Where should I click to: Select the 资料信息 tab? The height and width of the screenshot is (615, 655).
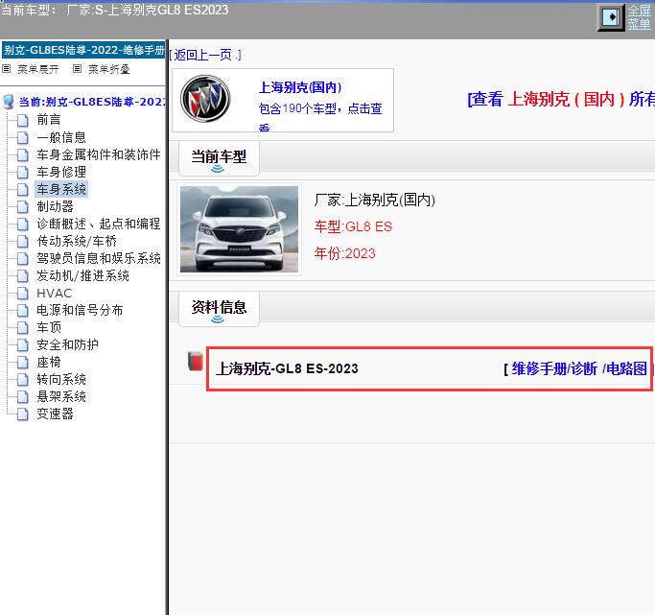pyautogui.click(x=219, y=308)
